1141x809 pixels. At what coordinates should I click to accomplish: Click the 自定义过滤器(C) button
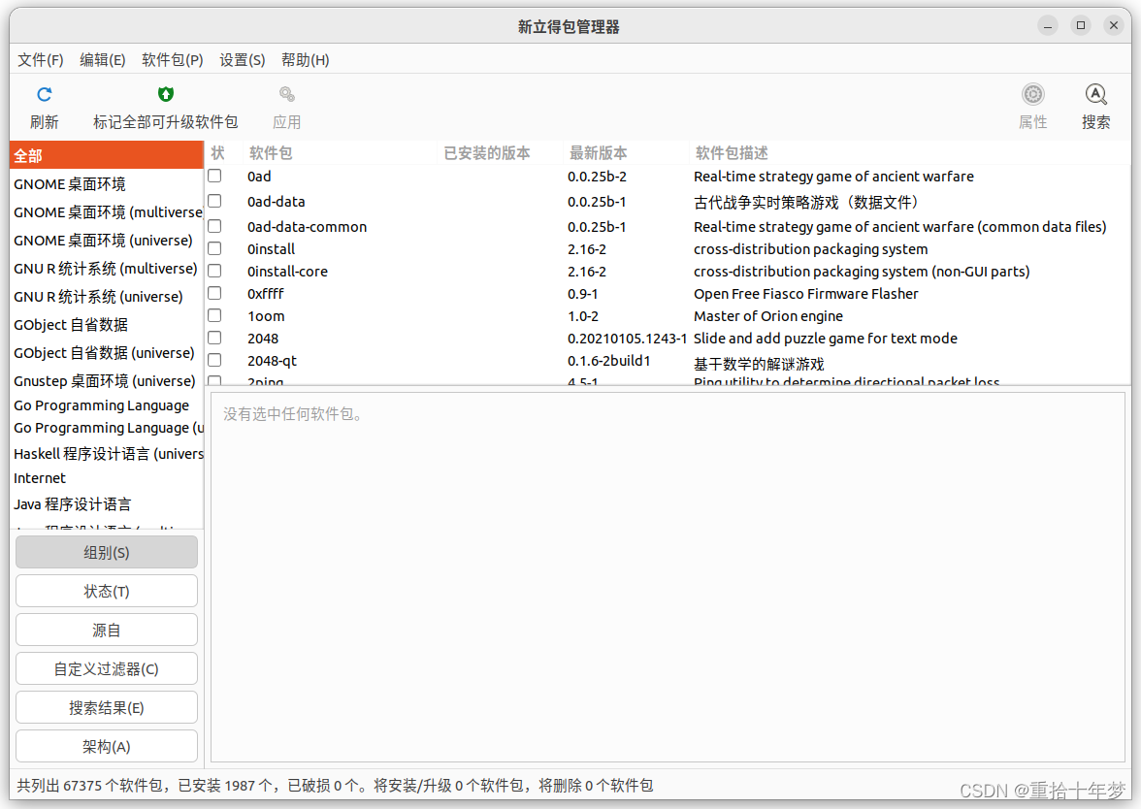[107, 668]
